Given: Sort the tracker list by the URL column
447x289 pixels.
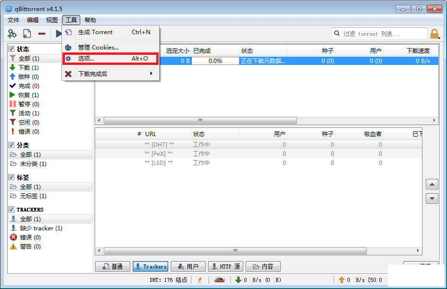Looking at the screenshot, I should coord(167,134).
